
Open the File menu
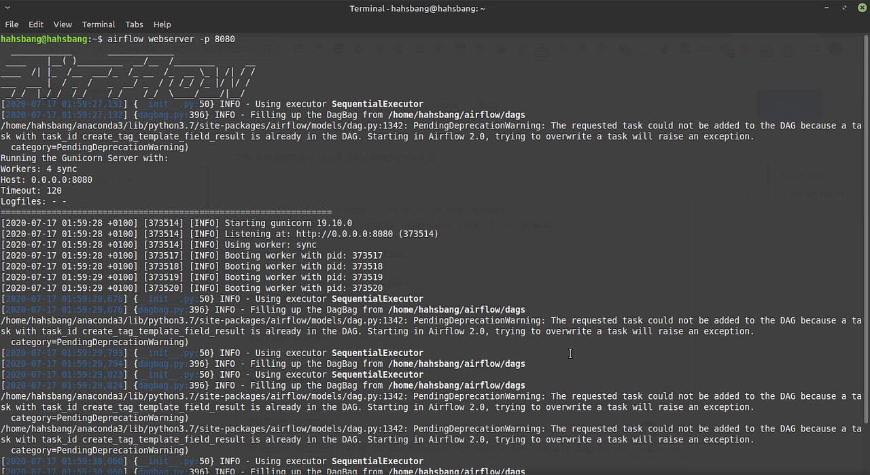[x=12, y=24]
